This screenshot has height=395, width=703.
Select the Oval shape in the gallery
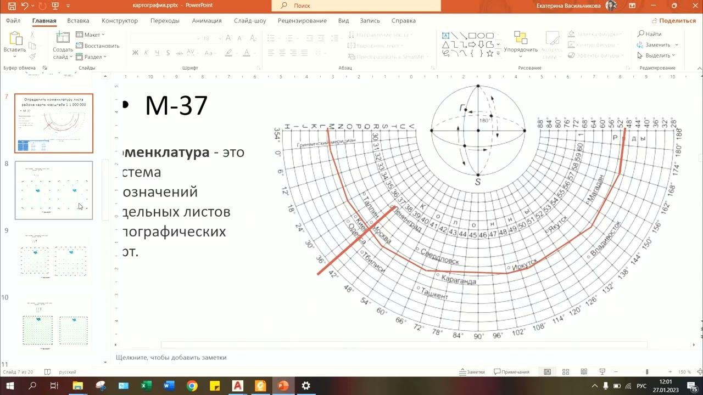(481, 35)
